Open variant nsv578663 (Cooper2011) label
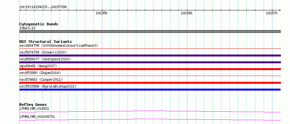This screenshot has height=124, width=290. point(41,80)
